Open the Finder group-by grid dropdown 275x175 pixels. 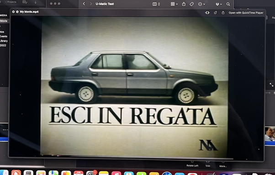tap(174, 4)
